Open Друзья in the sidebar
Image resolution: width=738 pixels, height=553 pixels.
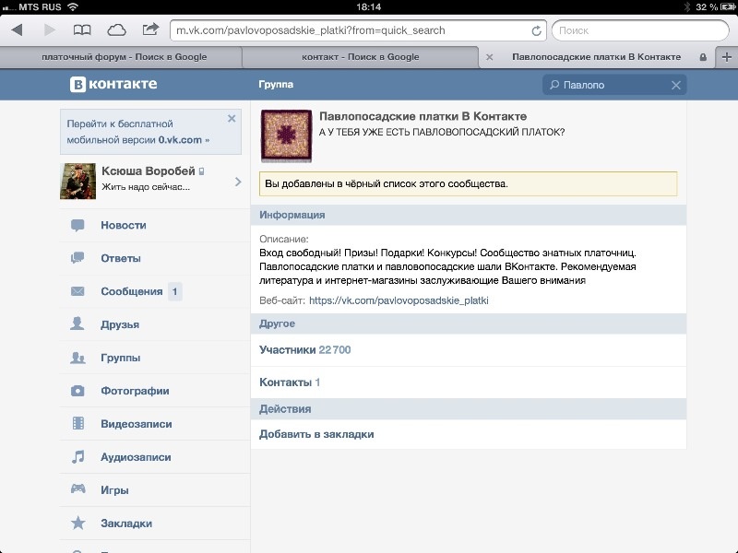point(155,324)
